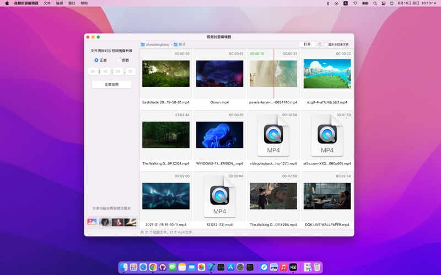
Task: Select the Ocean.mp4 video thumbnail
Action: click(x=219, y=74)
